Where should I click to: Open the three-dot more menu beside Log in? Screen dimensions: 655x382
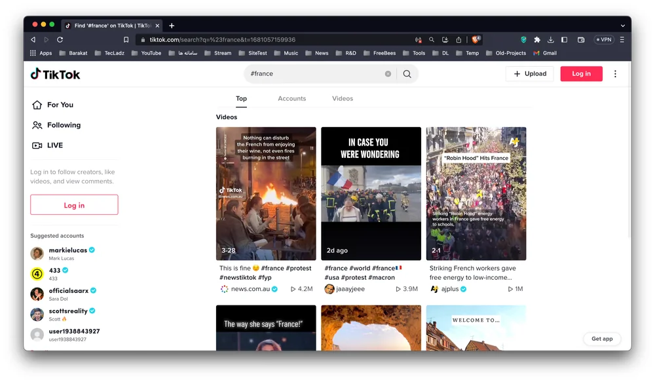(x=615, y=74)
